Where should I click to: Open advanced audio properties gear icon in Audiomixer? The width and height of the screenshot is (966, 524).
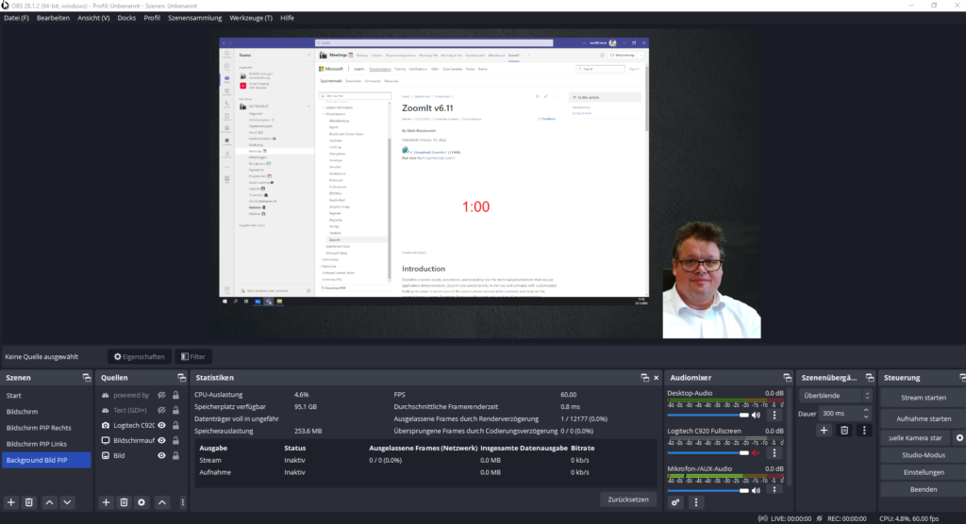coord(675,502)
